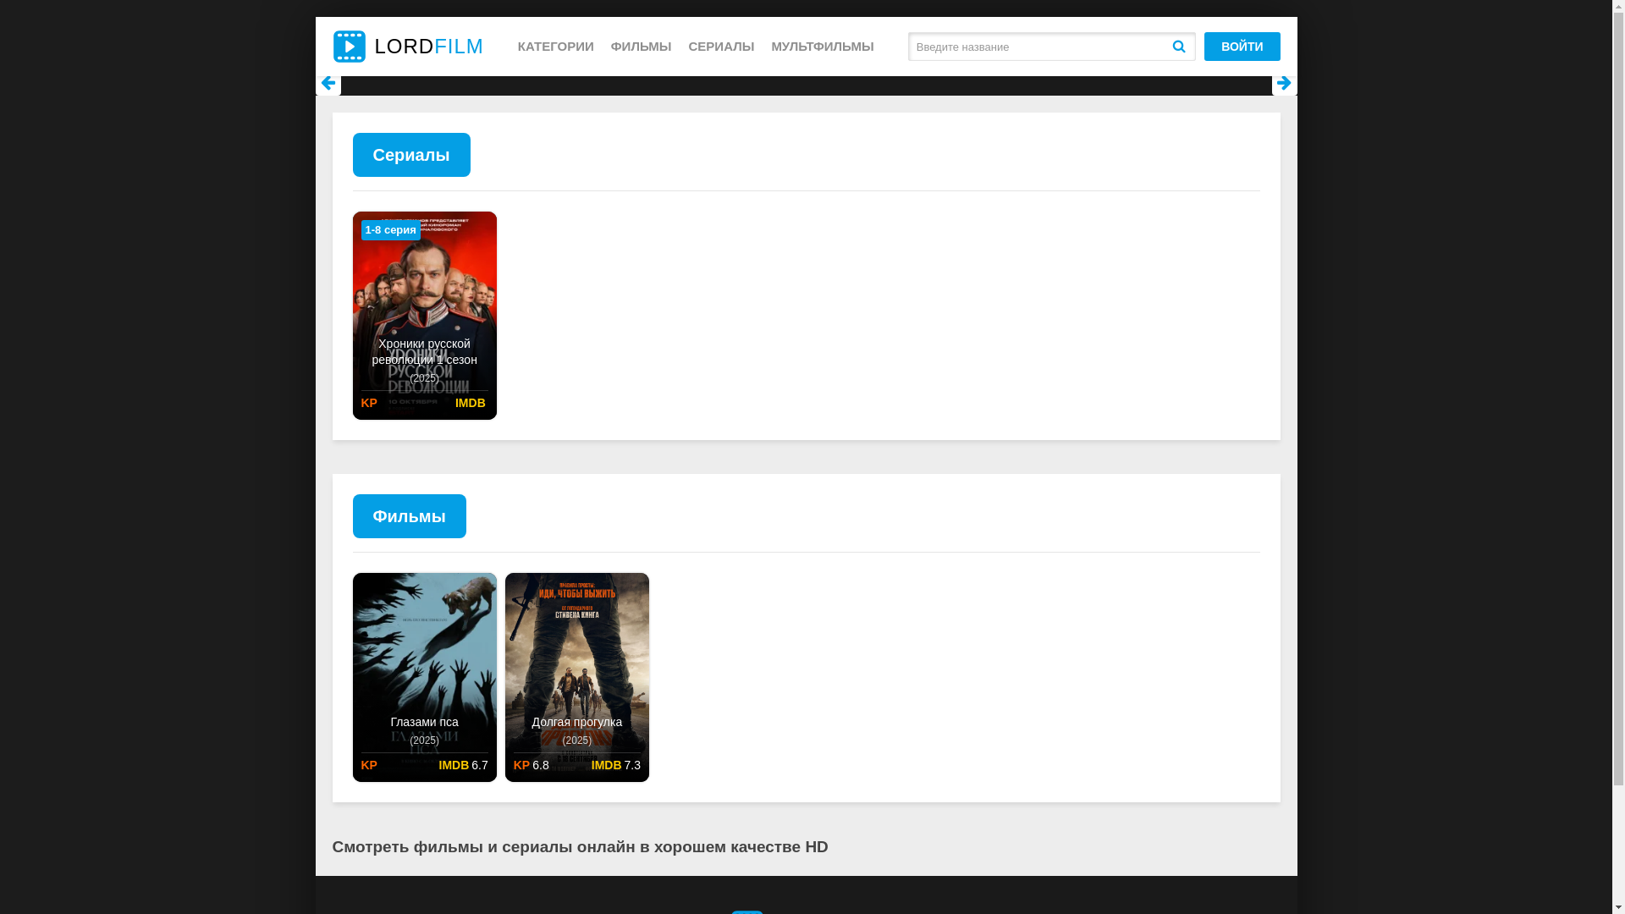Click the right carousel arrow
The width and height of the screenshot is (1625, 914).
(x=1283, y=83)
